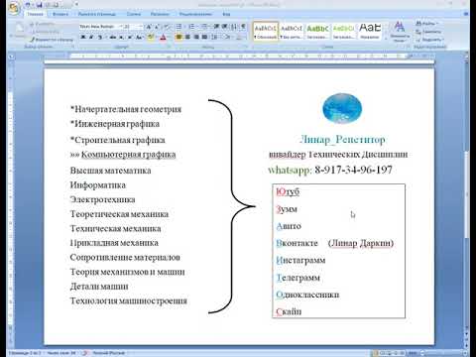Open the Рассылки ribbon tab
476x357 pixels.
(x=160, y=14)
